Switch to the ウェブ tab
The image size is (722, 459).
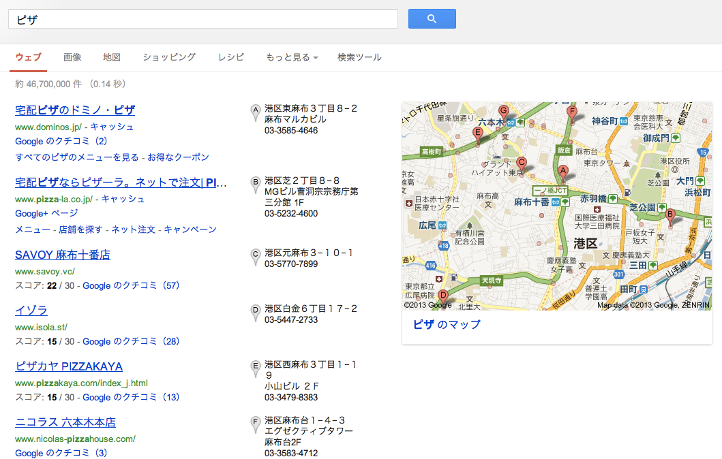(x=28, y=57)
